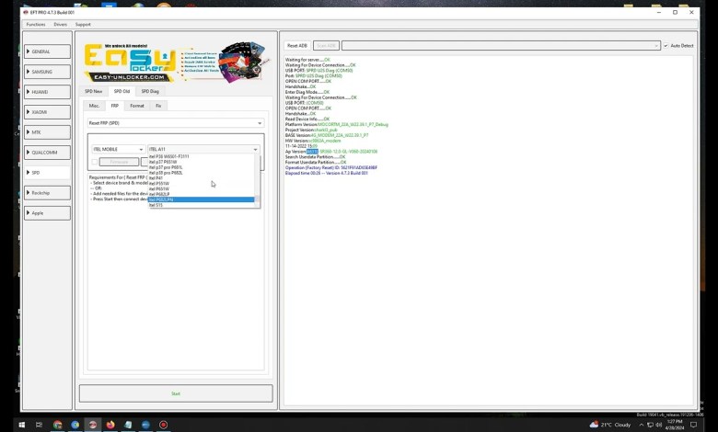Toggle the Auto Detect checkbox
718x432 pixels.
coord(666,45)
